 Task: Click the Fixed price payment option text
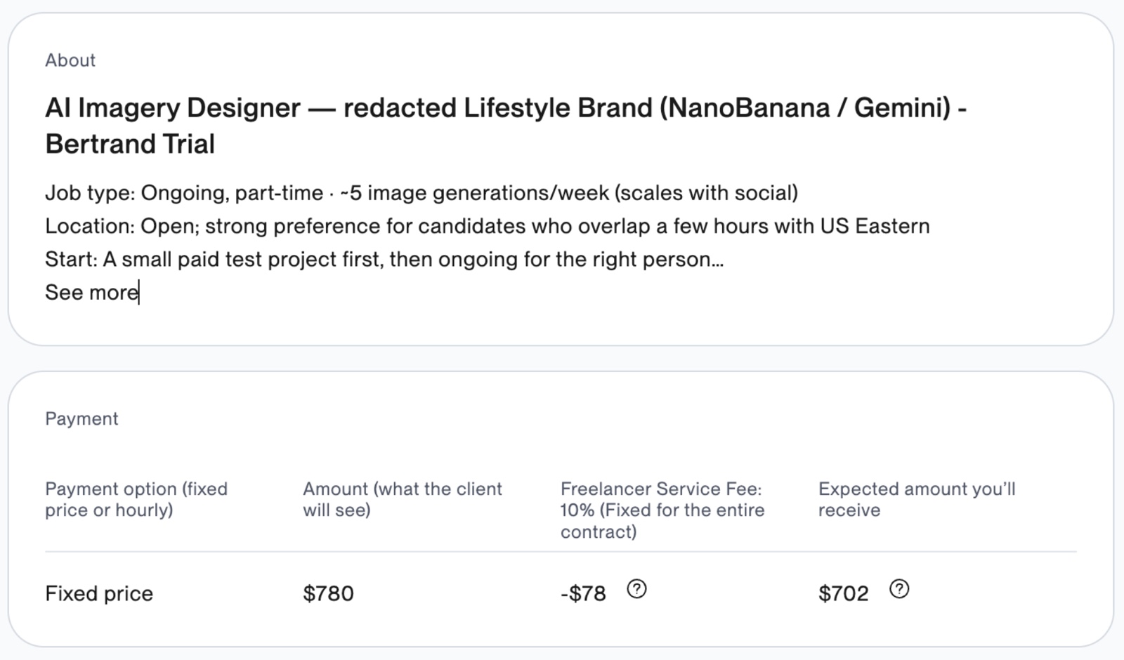point(99,593)
